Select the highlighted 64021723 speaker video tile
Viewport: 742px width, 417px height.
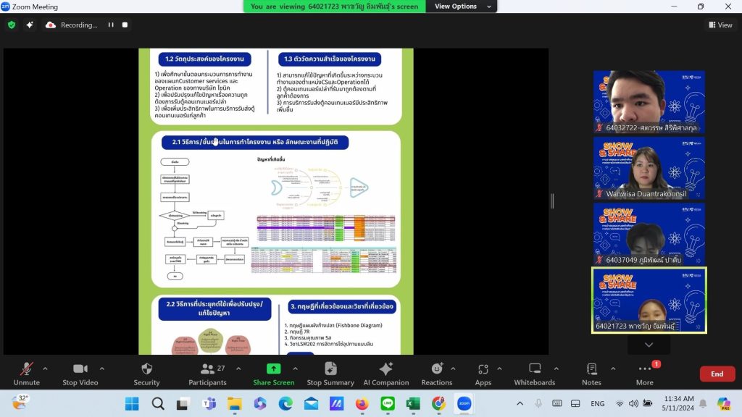coord(649,300)
